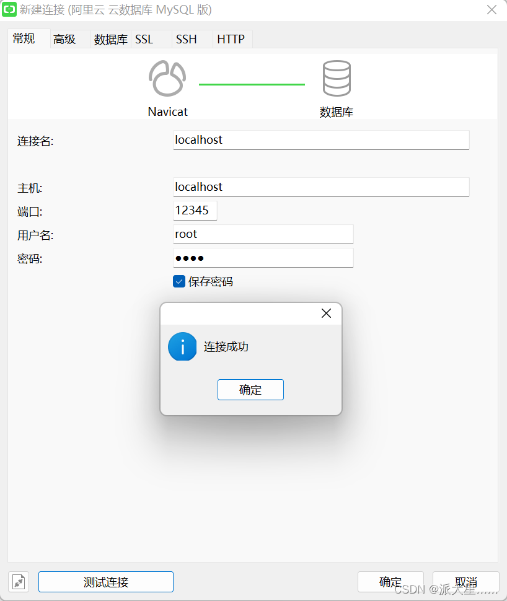Click the 端口 field showing 12345
This screenshot has height=601, width=507.
click(195, 211)
